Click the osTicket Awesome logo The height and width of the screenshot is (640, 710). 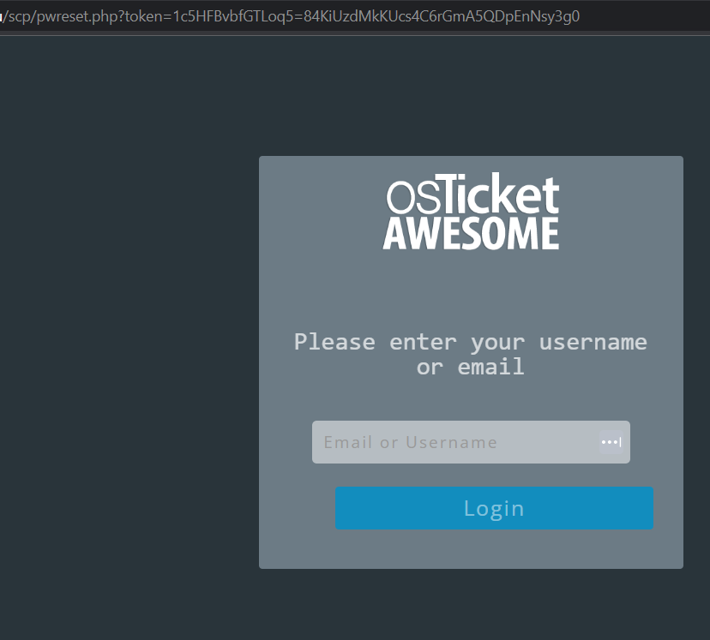(471, 213)
